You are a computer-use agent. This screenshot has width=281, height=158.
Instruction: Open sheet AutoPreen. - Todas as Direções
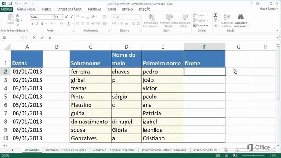pos(65,150)
